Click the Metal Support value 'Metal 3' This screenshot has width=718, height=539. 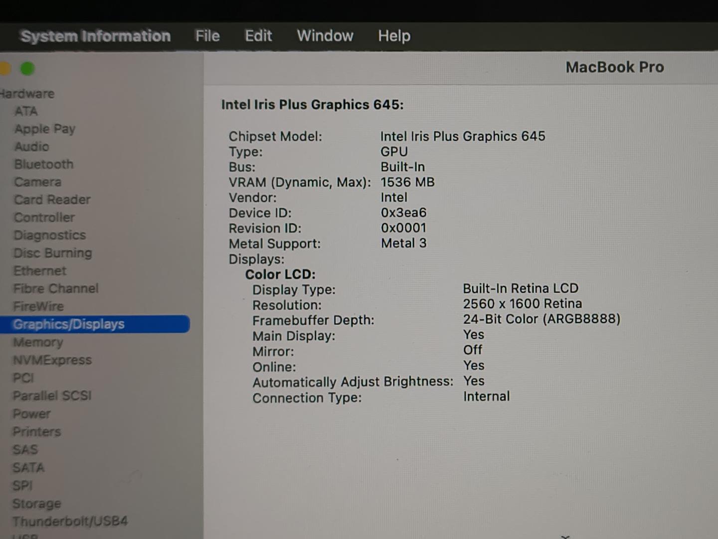tap(404, 244)
